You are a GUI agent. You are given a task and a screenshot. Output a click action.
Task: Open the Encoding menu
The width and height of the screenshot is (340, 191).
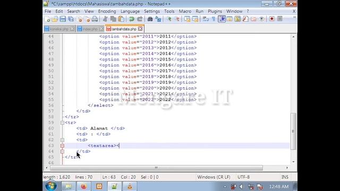coord(107,11)
